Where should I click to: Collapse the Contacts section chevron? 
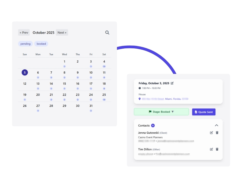pyautogui.click(x=216, y=125)
